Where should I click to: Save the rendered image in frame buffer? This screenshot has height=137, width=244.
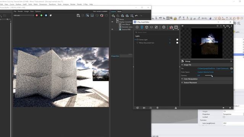coord(78,15)
